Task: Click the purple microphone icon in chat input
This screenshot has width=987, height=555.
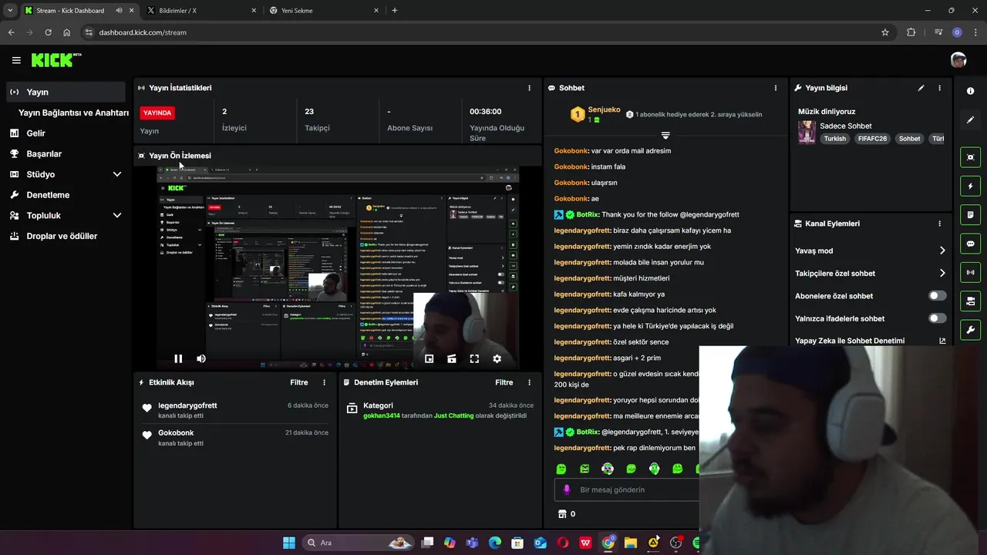Action: pos(567,489)
